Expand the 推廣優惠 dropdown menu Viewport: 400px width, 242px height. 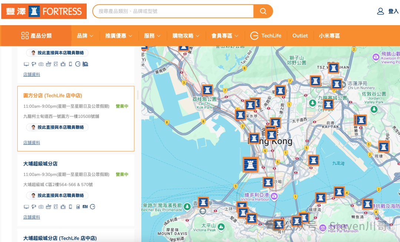click(x=119, y=36)
